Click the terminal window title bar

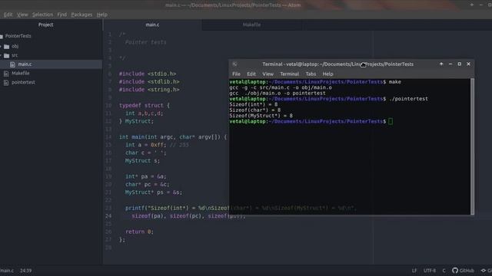click(337, 64)
